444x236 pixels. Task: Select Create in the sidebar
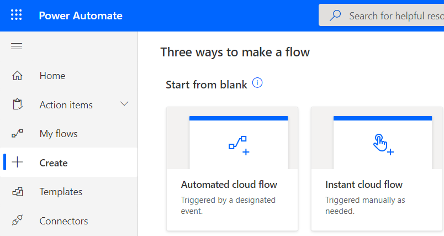69,162
